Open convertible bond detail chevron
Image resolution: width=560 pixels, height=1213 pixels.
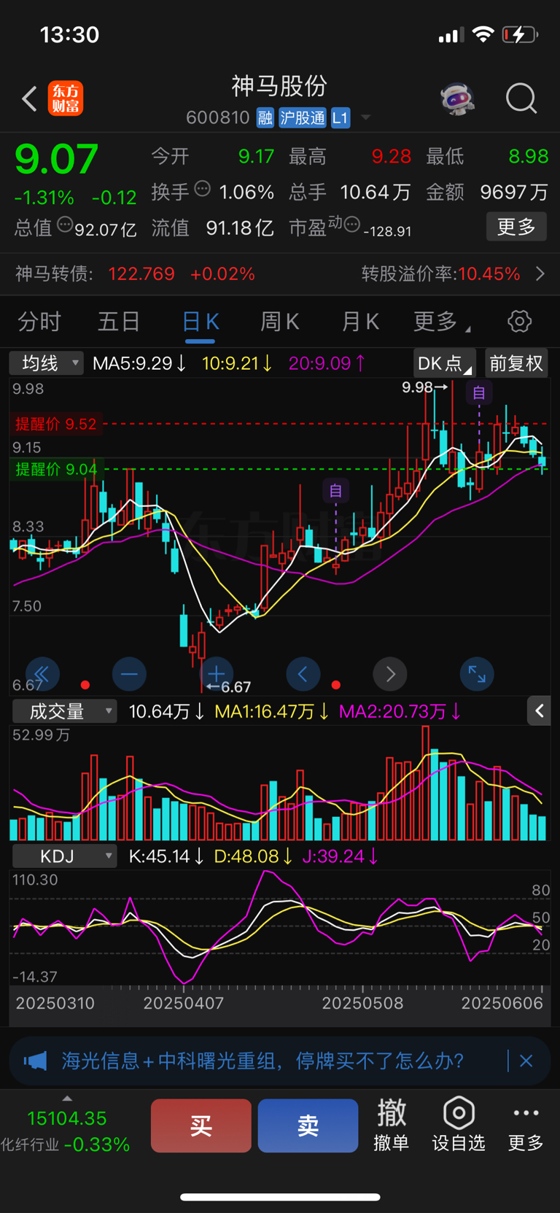click(x=540, y=274)
